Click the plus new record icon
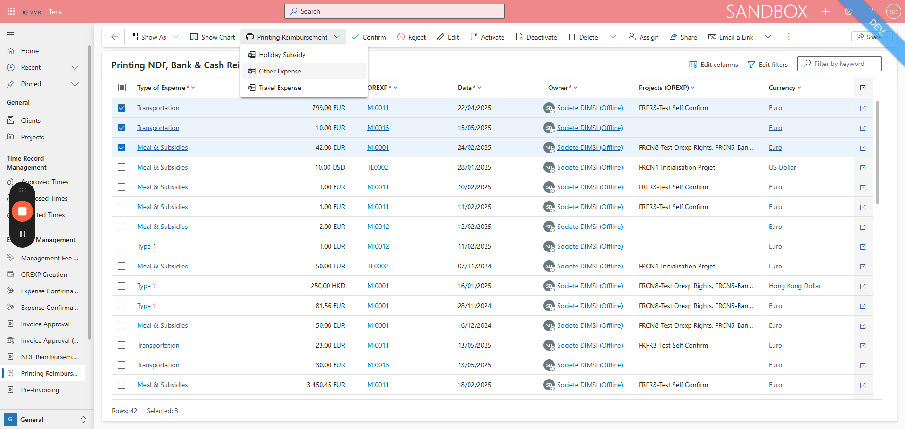 pyautogui.click(x=826, y=11)
